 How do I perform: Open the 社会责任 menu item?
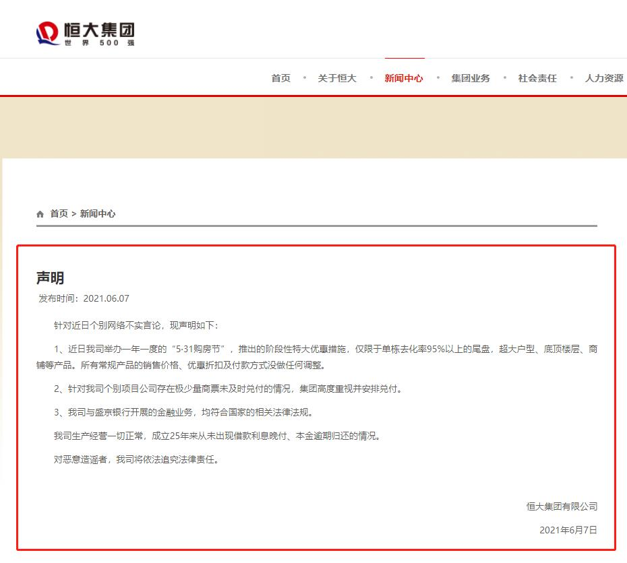537,78
